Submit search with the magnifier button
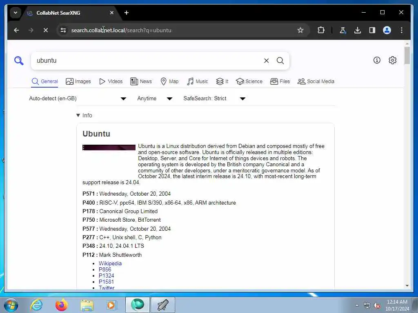 coord(280,61)
